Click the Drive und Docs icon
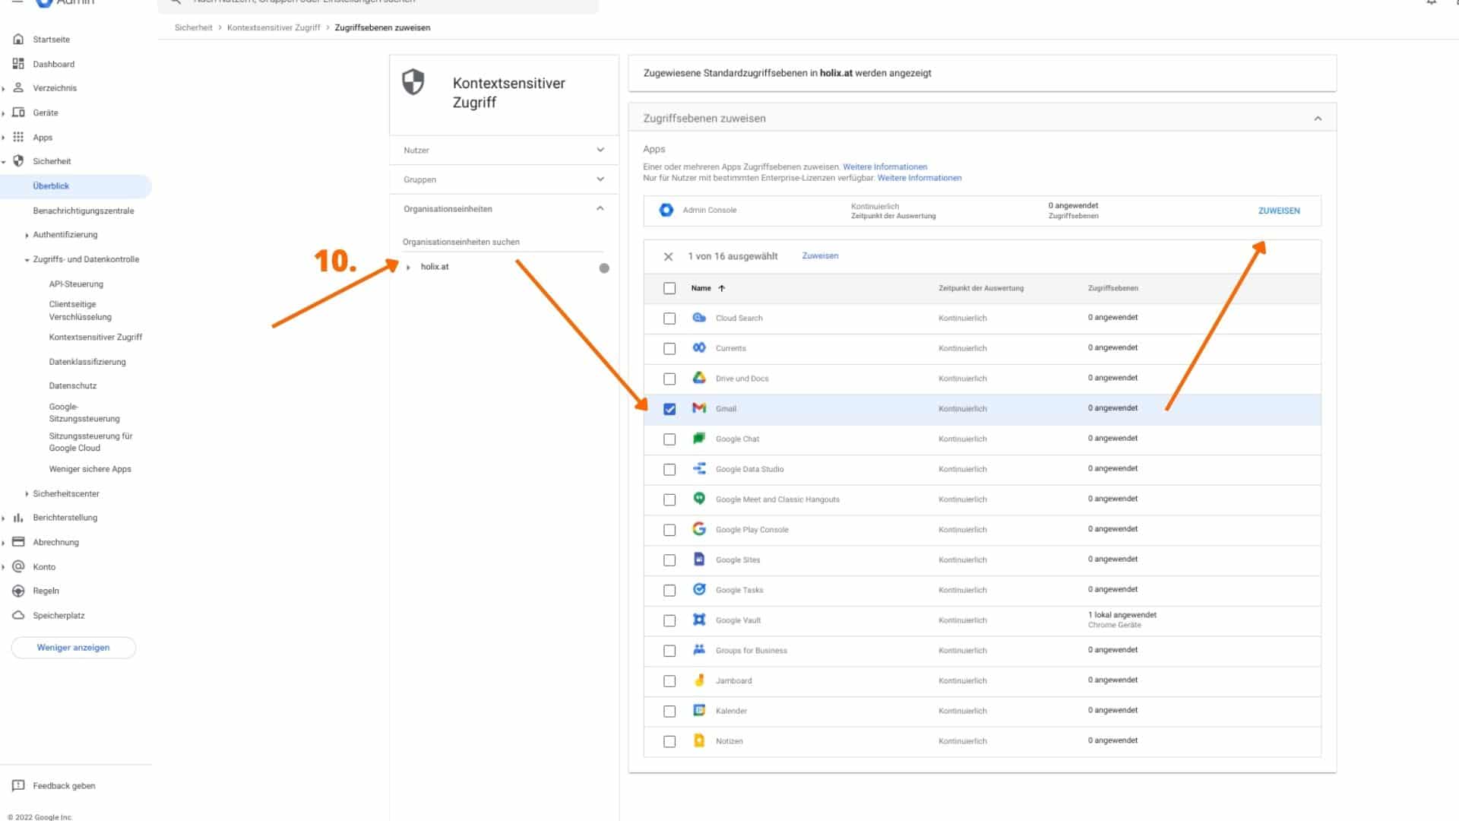 [699, 378]
